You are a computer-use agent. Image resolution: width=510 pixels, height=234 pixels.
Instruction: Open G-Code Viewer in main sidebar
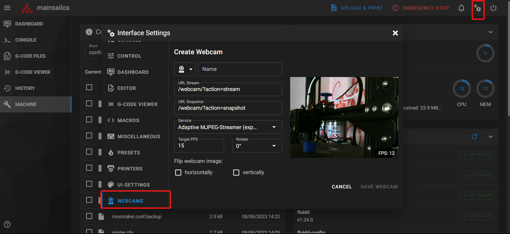point(36,72)
